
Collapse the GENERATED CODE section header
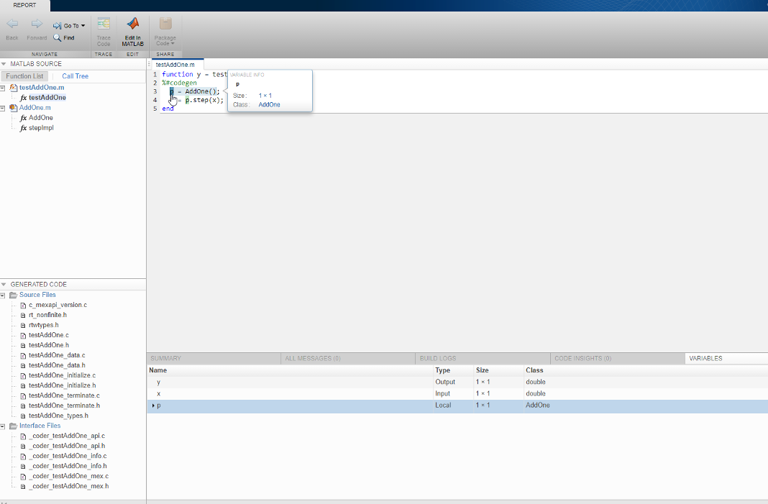6,283
